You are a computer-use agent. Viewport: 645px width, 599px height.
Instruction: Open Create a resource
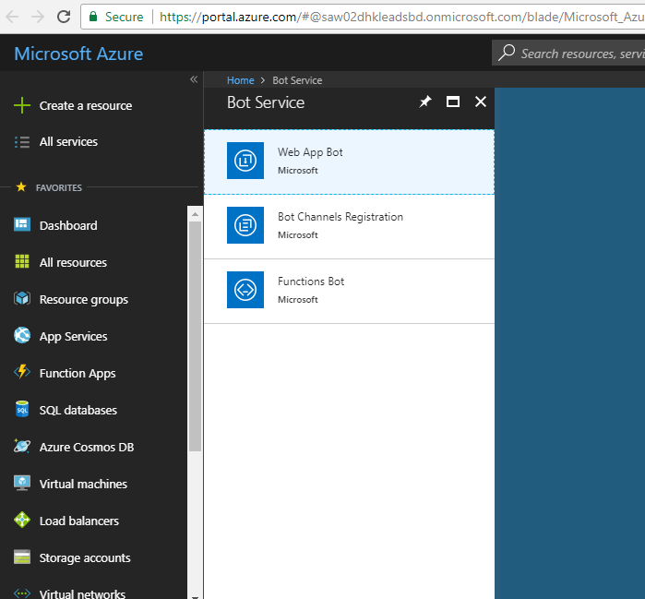coord(86,106)
